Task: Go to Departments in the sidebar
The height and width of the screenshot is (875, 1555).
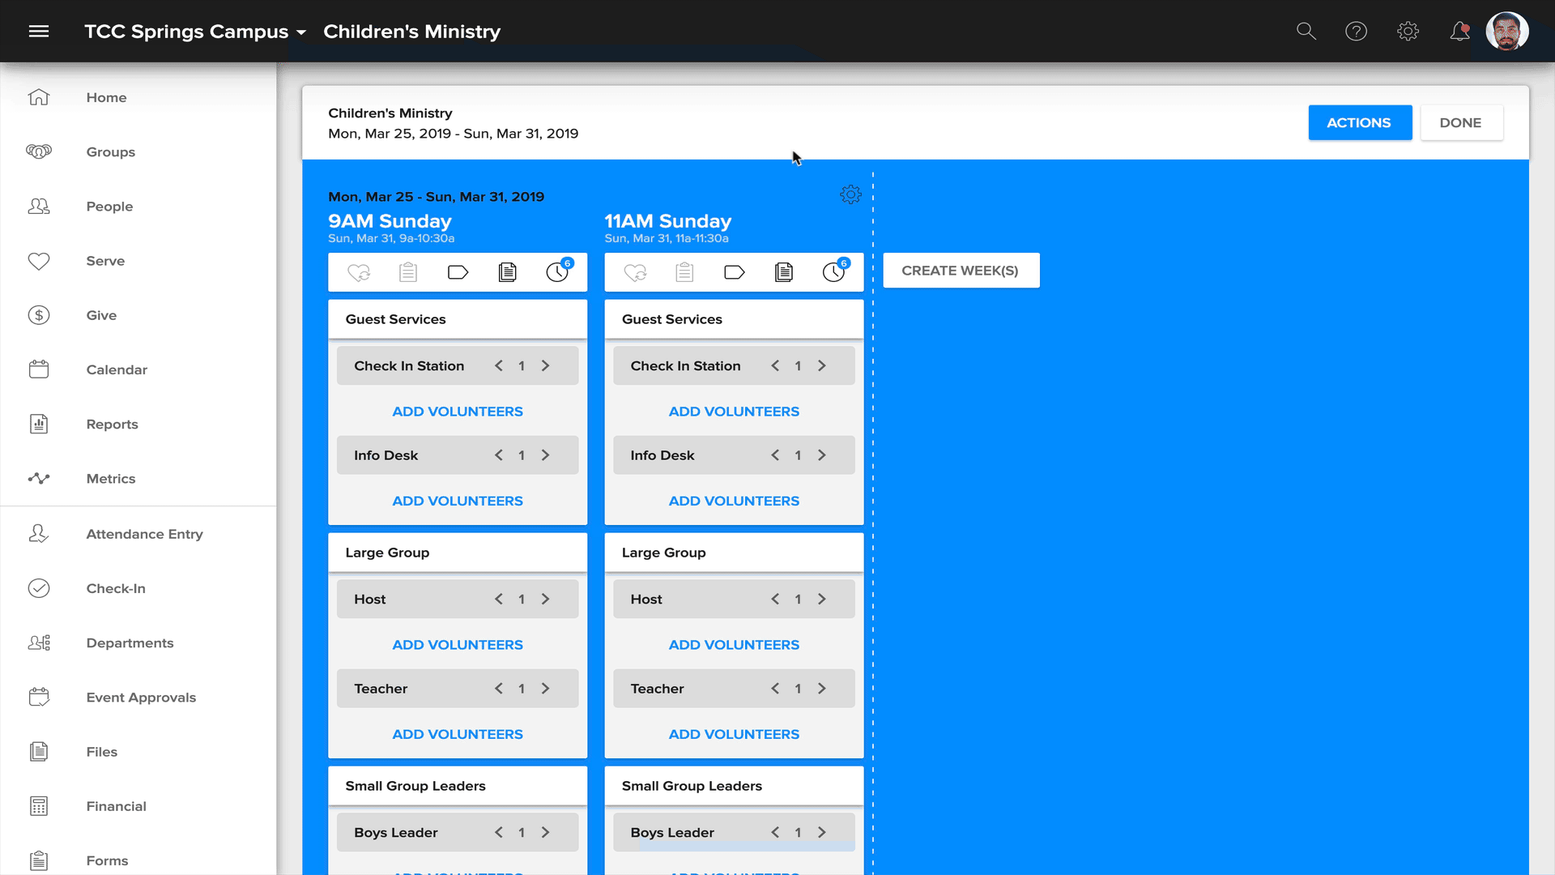Action: pos(130,642)
